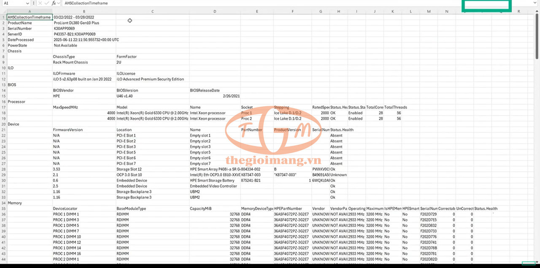
Task: Select serial number cell F202D729
Action: pyautogui.click(x=429, y=214)
